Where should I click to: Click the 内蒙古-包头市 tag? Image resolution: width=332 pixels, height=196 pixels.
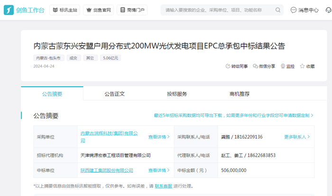[x=49, y=58]
